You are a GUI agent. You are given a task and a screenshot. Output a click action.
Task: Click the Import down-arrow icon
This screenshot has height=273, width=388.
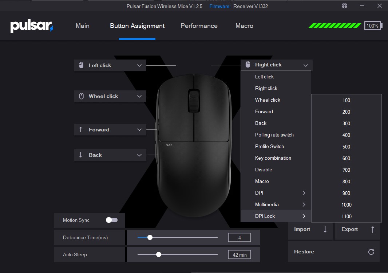325,229
